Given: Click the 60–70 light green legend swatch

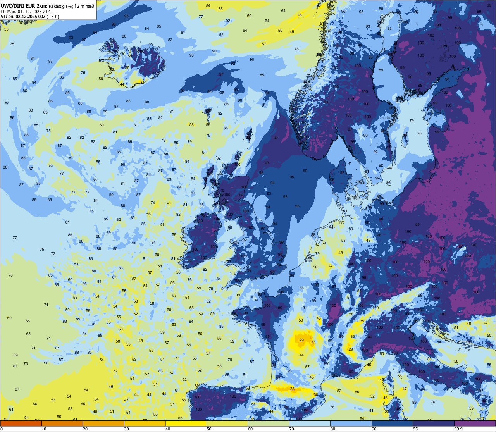Looking at the screenshot, I should coord(269,423).
